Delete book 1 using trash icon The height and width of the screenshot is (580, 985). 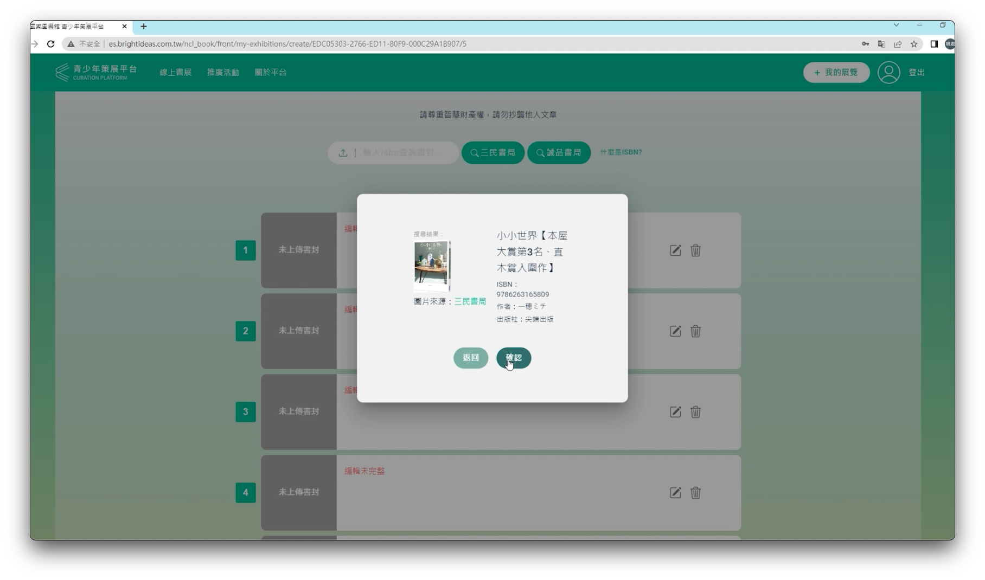(695, 250)
